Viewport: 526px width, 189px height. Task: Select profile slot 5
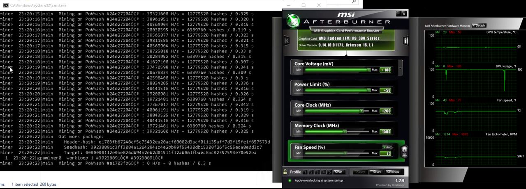click(x=329, y=172)
